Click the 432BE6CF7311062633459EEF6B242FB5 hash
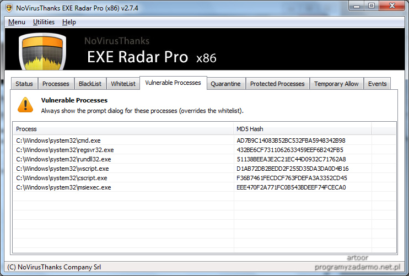The width and height of the screenshot is (409, 276). pos(290,150)
